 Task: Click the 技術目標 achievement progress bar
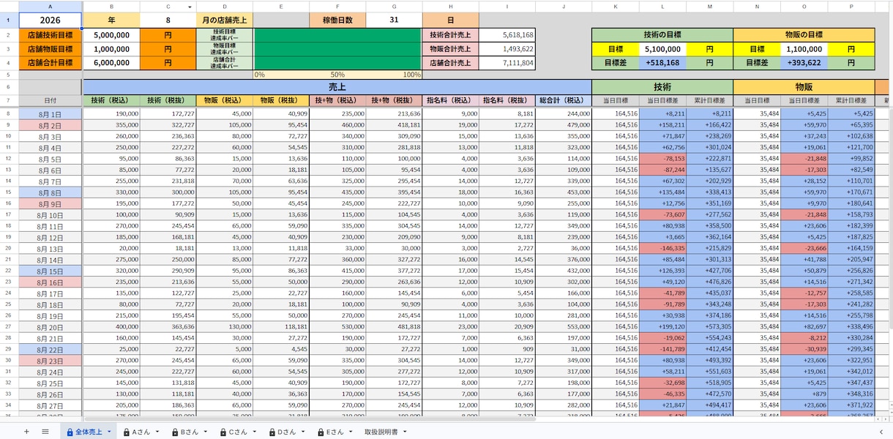click(337, 34)
